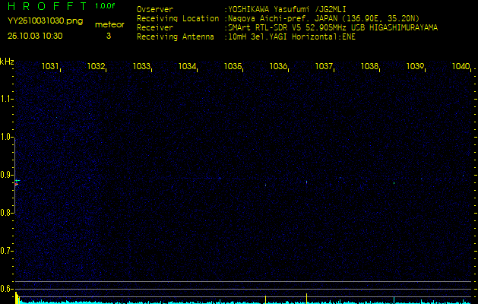Select receiver text with 52.905MHz USB HIGASHIMURAYAMA
Image resolution: width=478 pixels, height=304 pixels.
click(333, 28)
